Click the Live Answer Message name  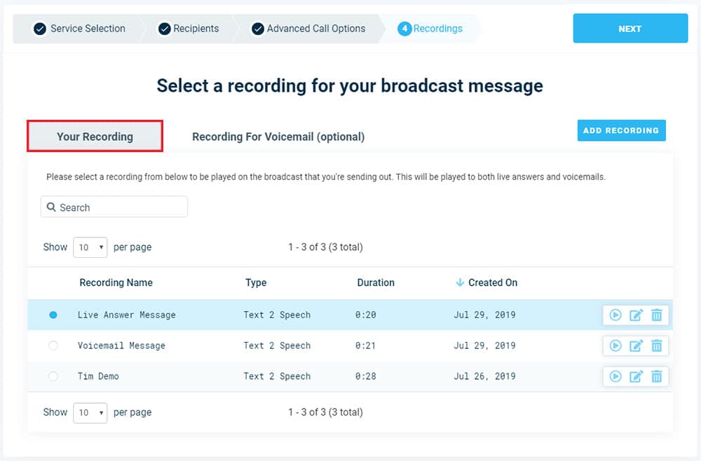(x=126, y=315)
